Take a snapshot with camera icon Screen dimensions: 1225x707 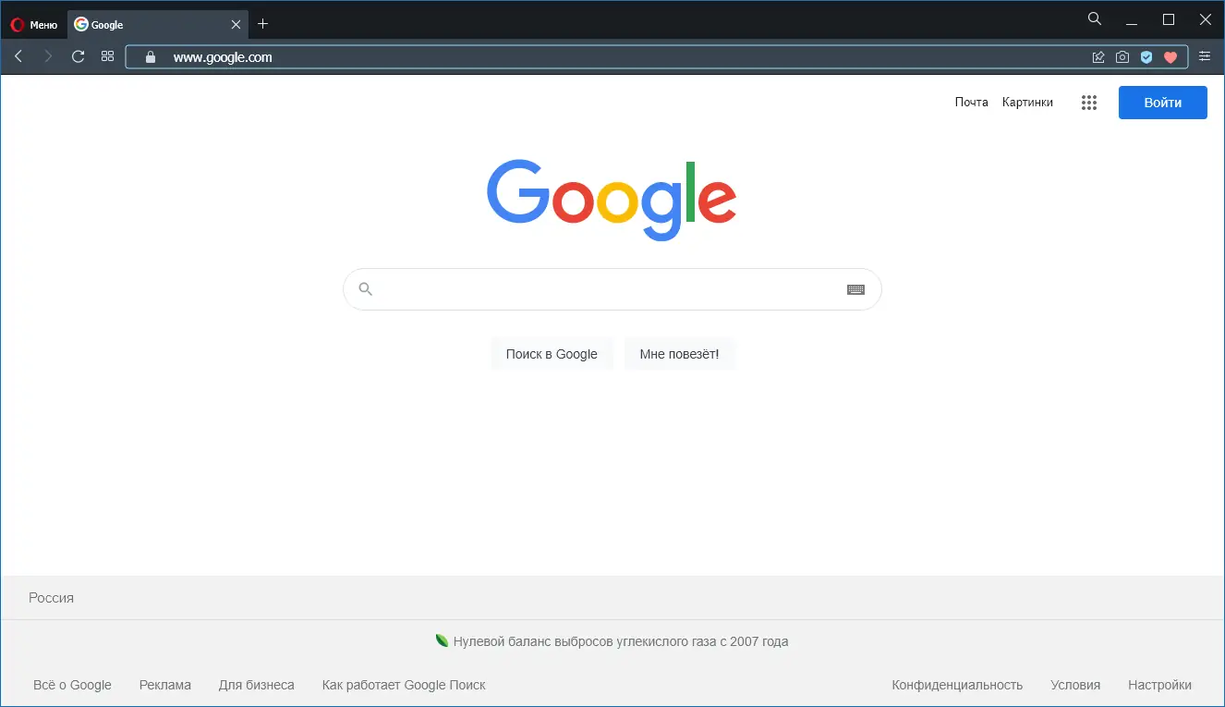1122,57
